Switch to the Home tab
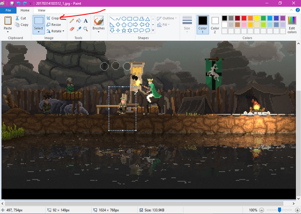 point(25,10)
